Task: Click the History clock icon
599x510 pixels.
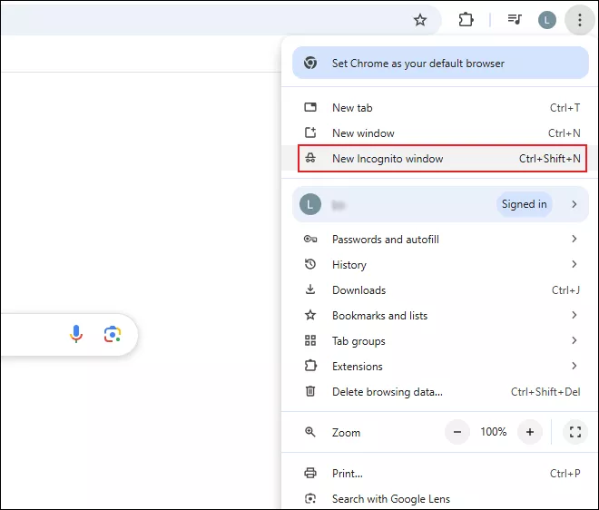Action: point(310,264)
